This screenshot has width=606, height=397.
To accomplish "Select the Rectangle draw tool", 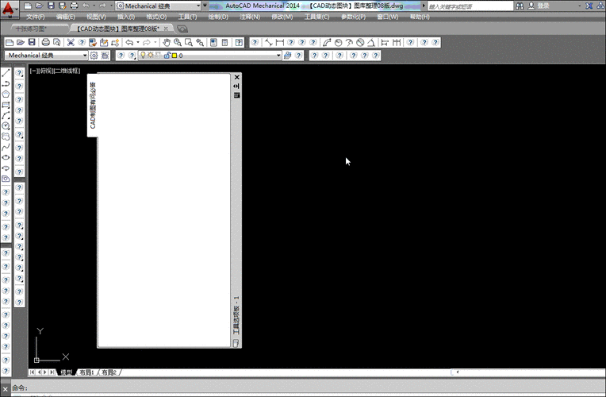I will 6,104.
